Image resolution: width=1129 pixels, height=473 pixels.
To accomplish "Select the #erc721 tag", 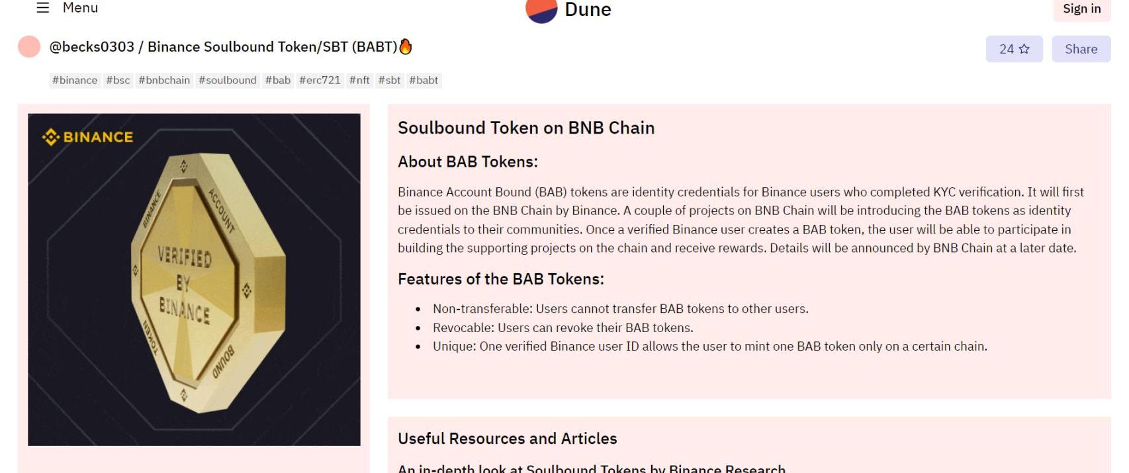I will point(320,81).
